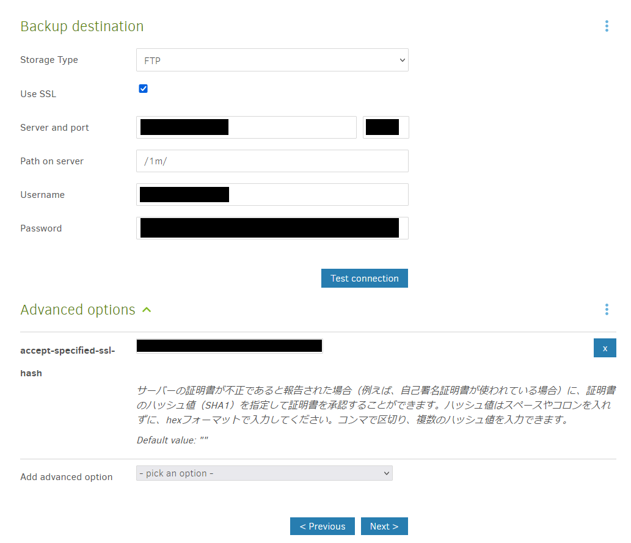Select the Path on server field
This screenshot has width=631, height=543.
(x=272, y=161)
